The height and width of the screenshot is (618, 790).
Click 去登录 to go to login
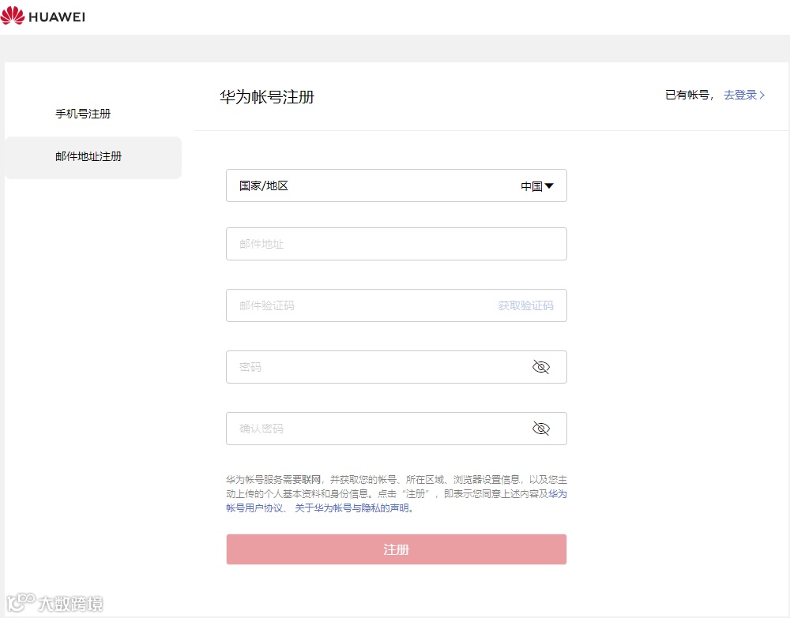pos(740,95)
